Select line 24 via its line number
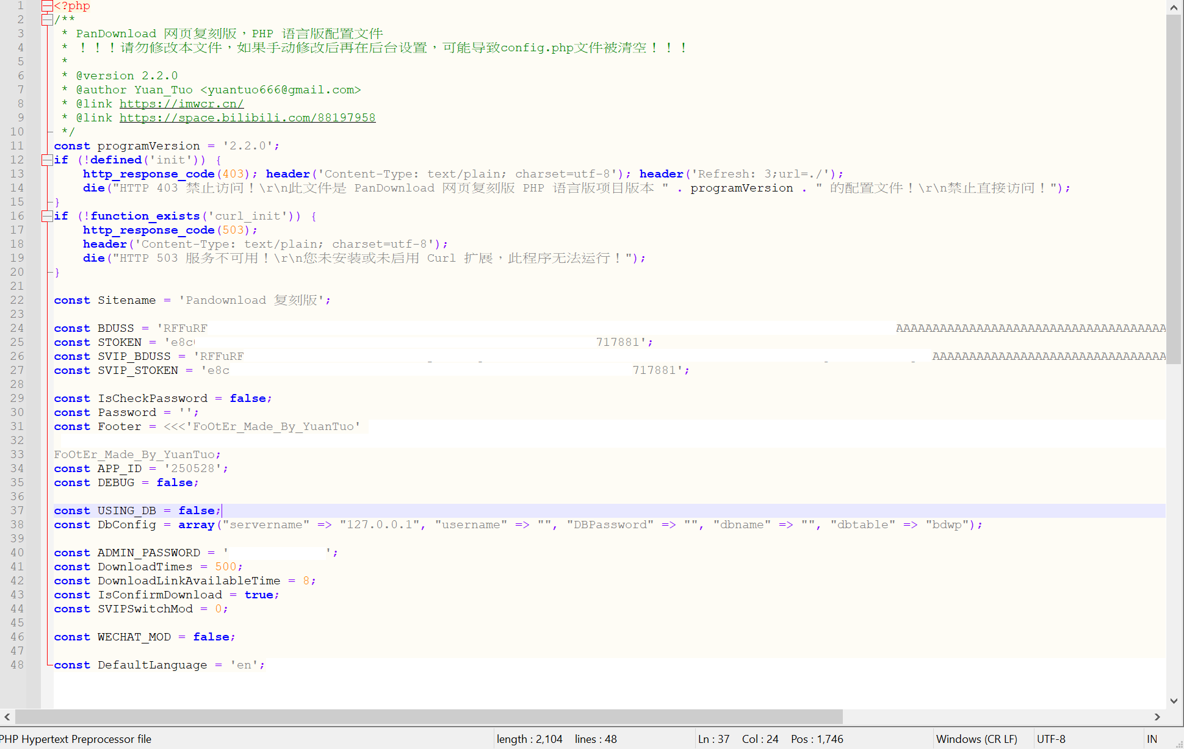 [18, 328]
